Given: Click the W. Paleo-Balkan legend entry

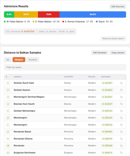Looking at the screenshot, I should click(17, 22).
